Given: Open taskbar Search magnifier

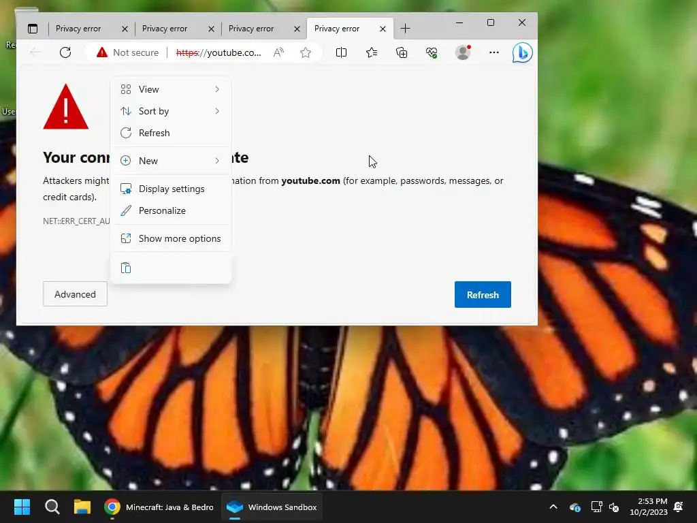Looking at the screenshot, I should (52, 507).
